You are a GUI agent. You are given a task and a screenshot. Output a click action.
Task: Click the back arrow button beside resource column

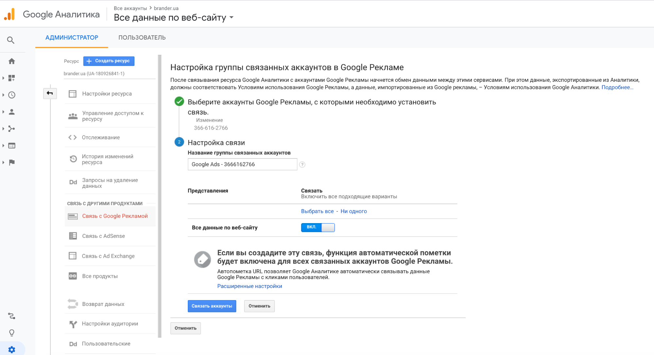[x=50, y=93]
